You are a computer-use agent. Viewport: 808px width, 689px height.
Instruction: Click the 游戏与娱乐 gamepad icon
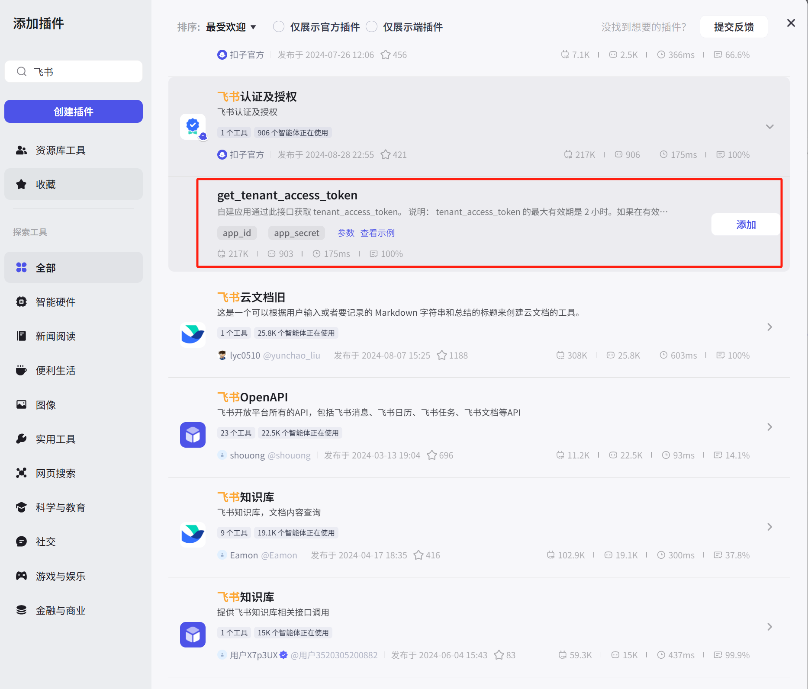(21, 576)
